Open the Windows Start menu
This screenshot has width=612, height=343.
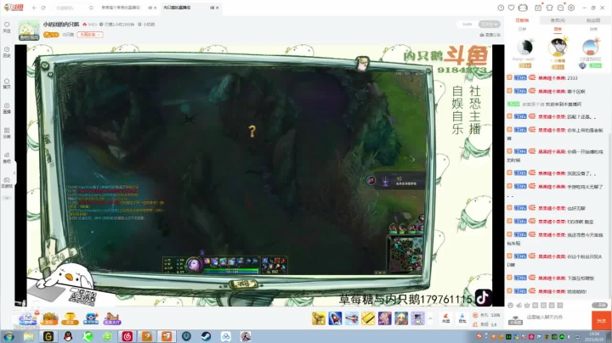(8, 336)
